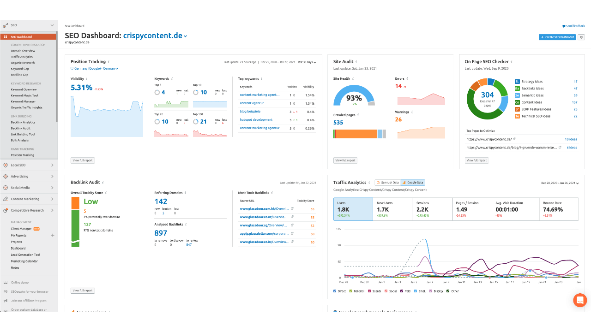Expand the Advertising section
The image size is (591, 332).
(x=29, y=176)
